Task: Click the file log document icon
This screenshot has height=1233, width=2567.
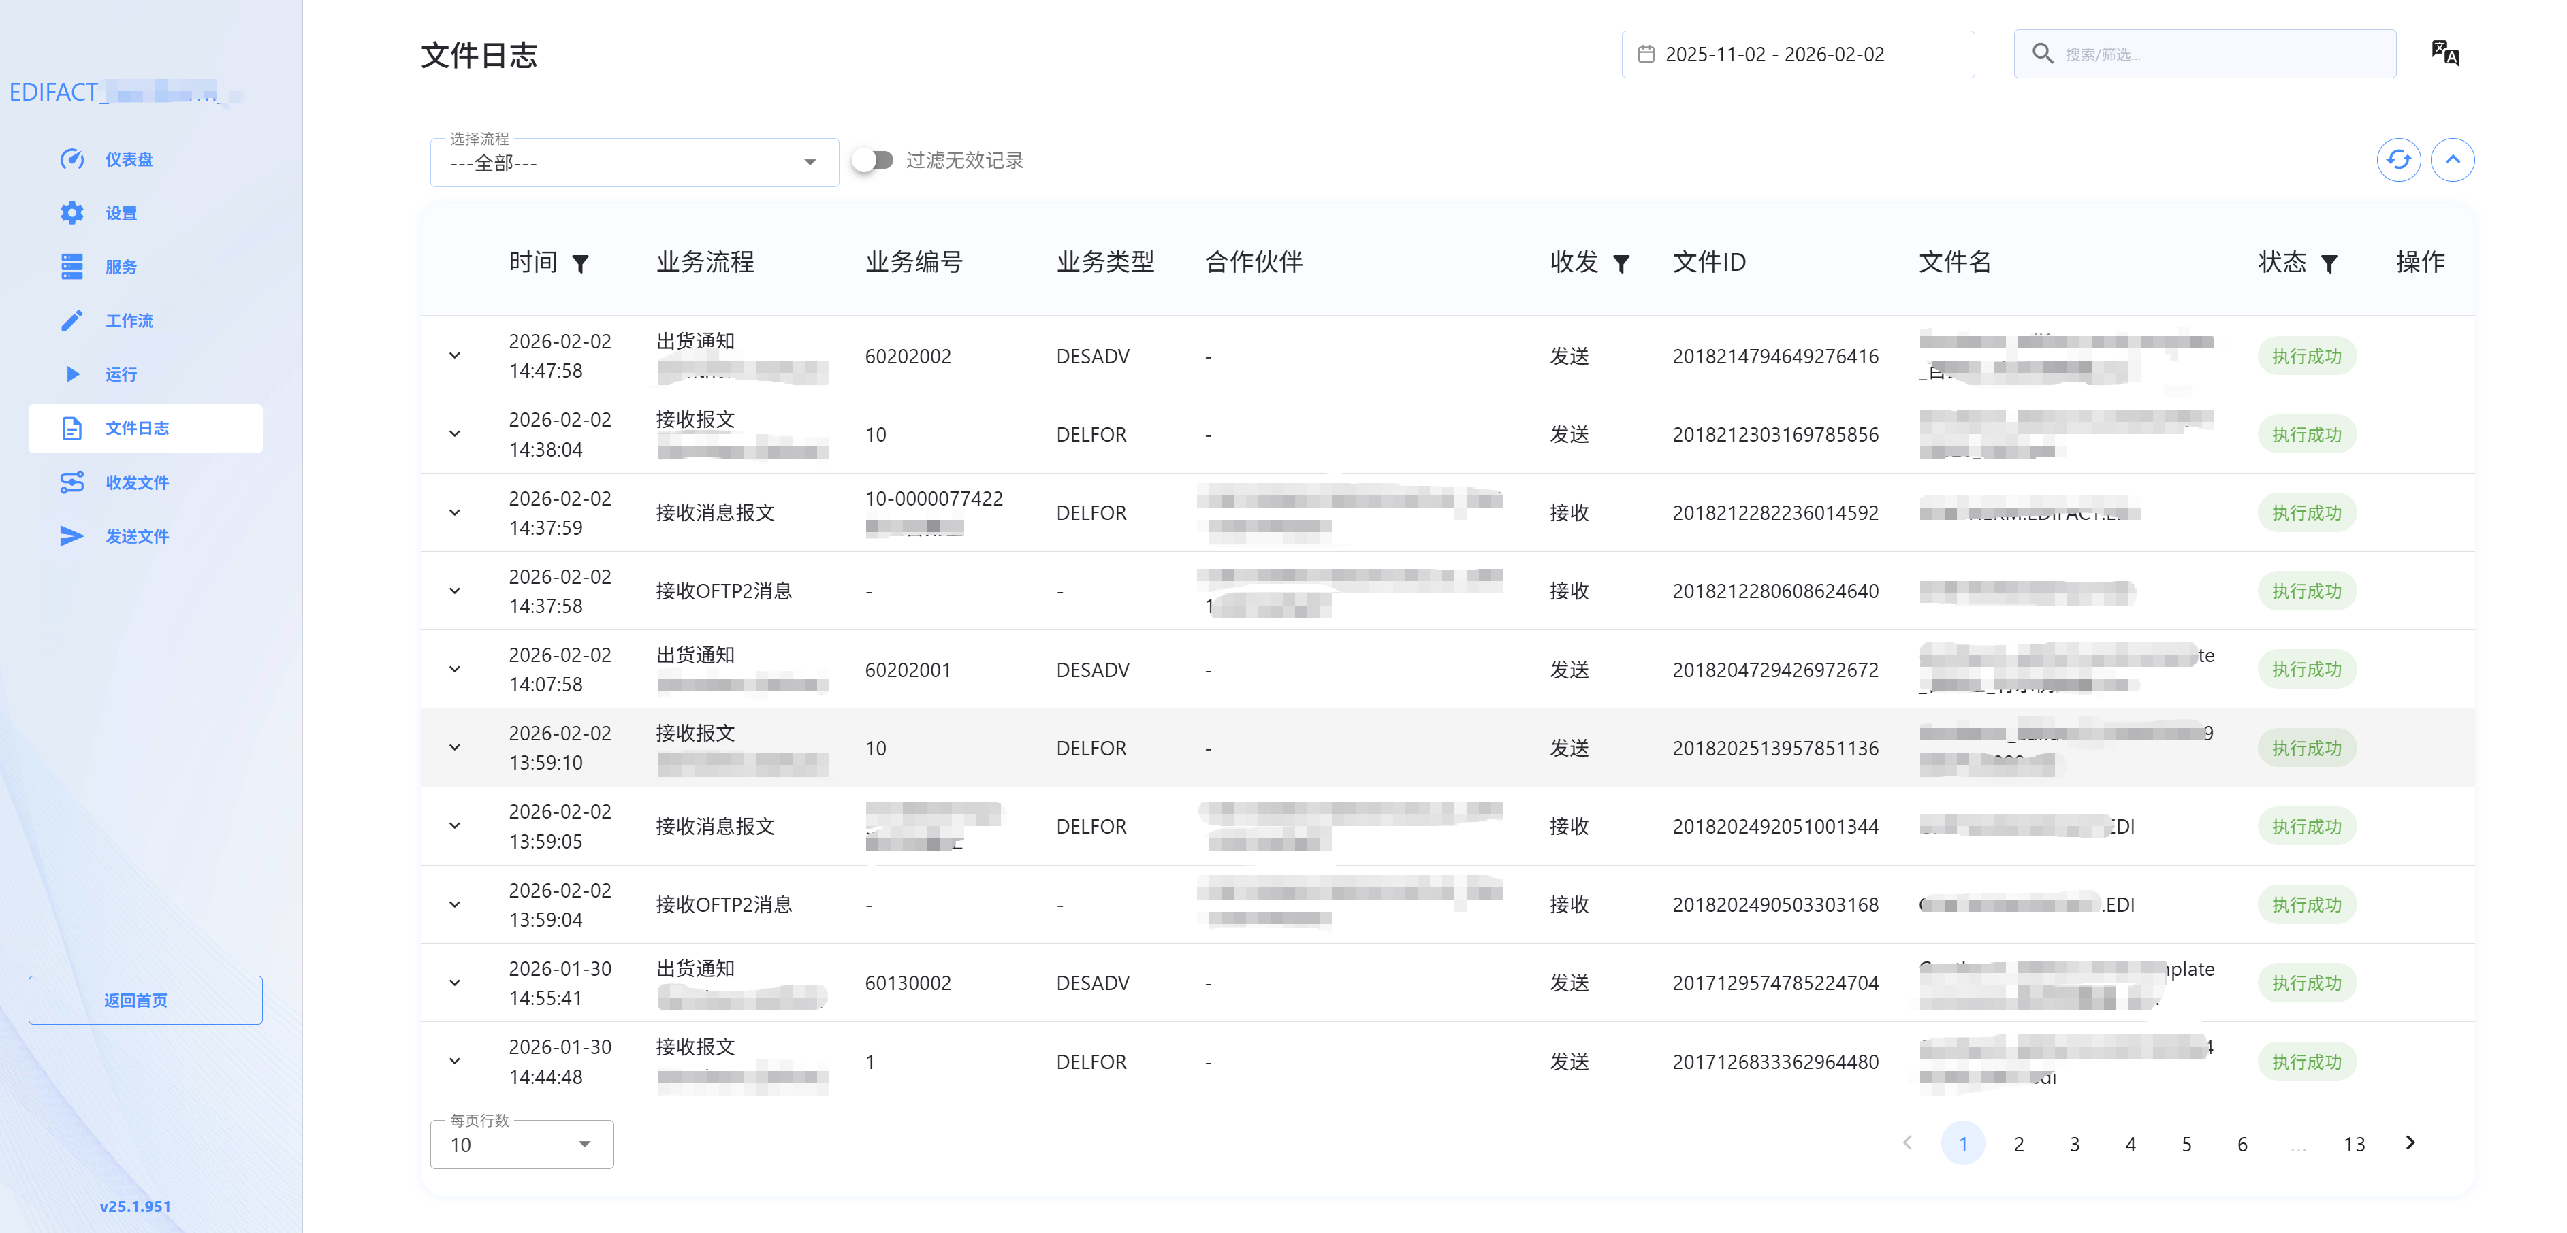Action: tap(71, 428)
